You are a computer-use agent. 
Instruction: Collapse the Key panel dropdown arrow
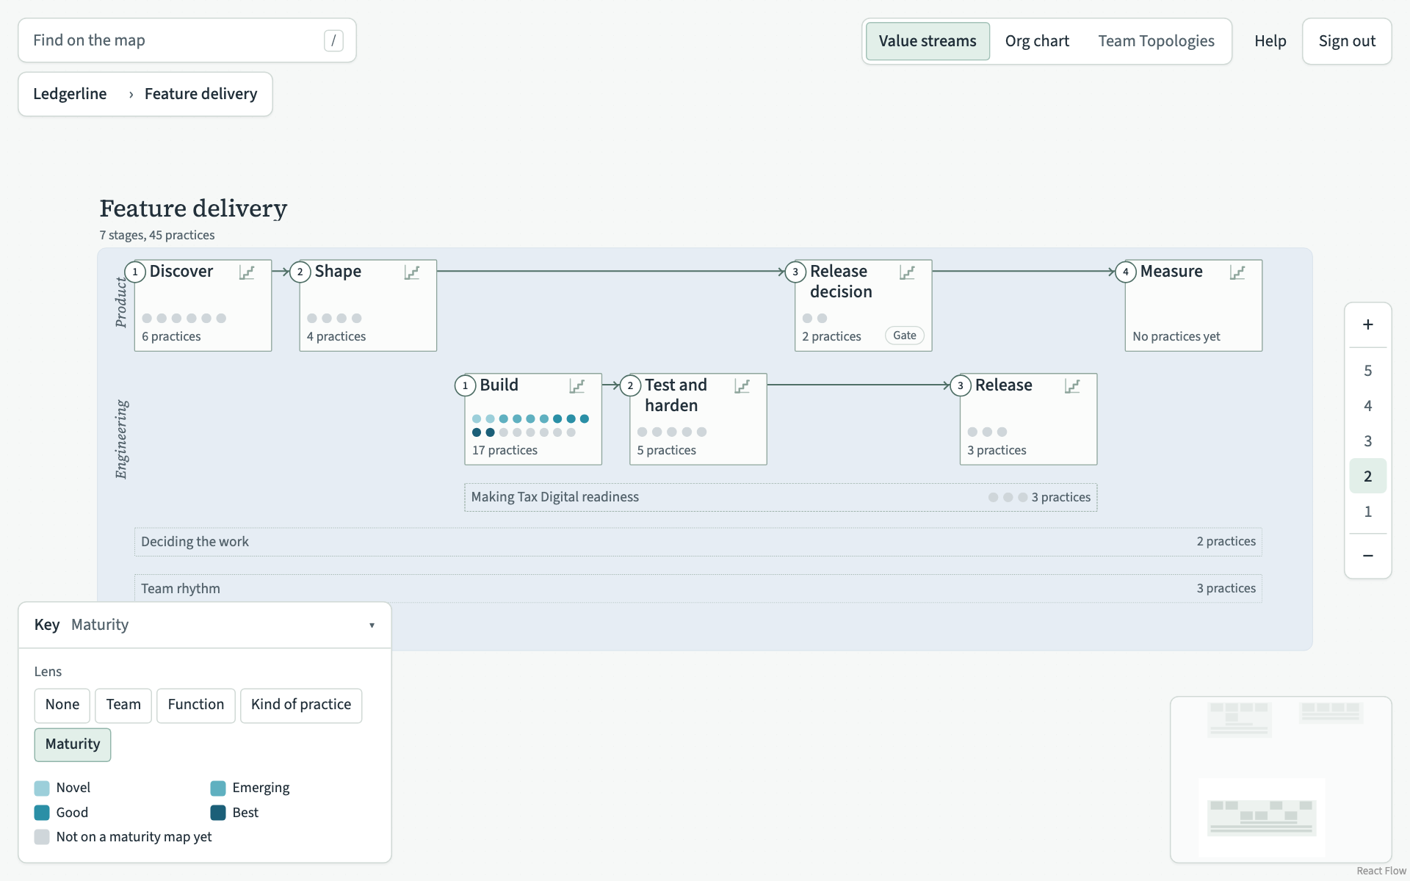pos(372,626)
